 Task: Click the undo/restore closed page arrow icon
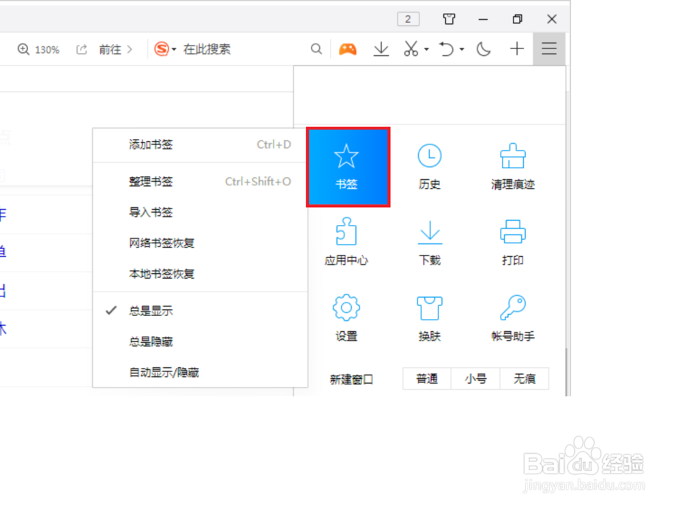[x=447, y=48]
